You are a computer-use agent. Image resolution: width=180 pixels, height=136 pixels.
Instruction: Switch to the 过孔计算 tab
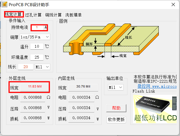pos(33,15)
